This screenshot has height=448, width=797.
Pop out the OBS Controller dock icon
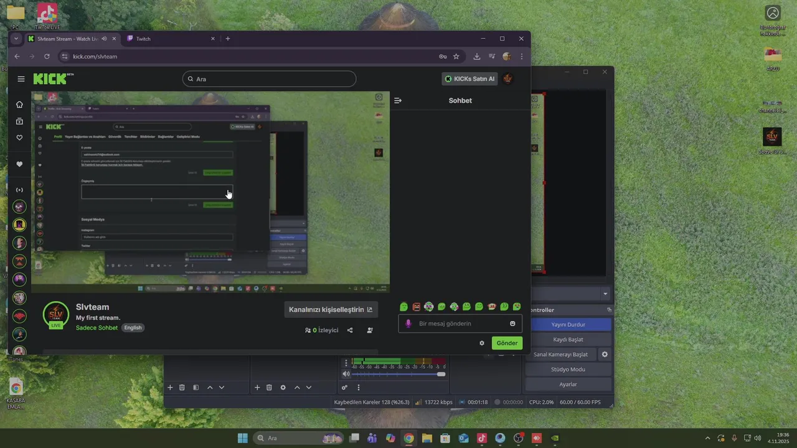tap(609, 310)
